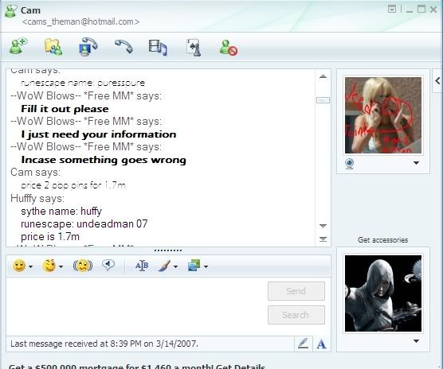443x369 pixels.
Task: Expand the emoticons dropdown arrow
Action: (31, 266)
